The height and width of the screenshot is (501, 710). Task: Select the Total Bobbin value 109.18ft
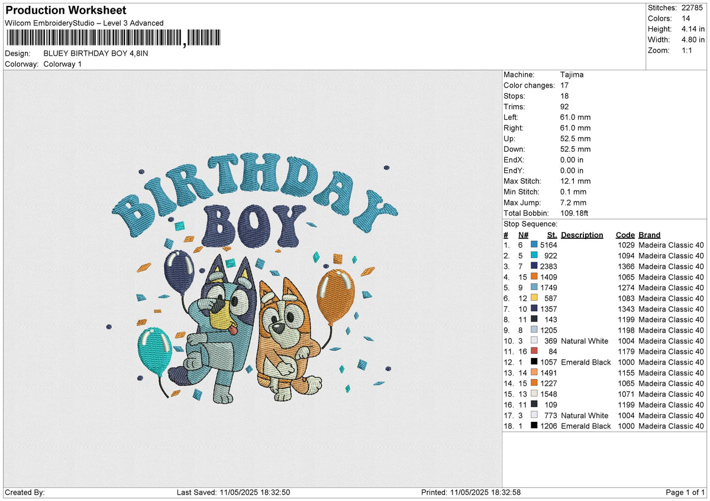[x=574, y=213]
